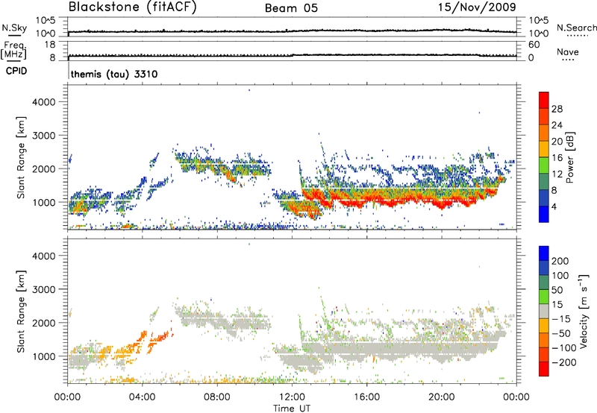Image resolution: width=597 pixels, height=413 pixels.
Task: Click the frequency axis '18' tick label
Action: coord(50,45)
